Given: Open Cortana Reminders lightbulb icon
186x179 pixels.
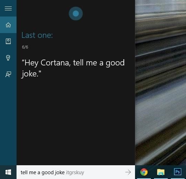Looking at the screenshot, I should coord(8,58).
